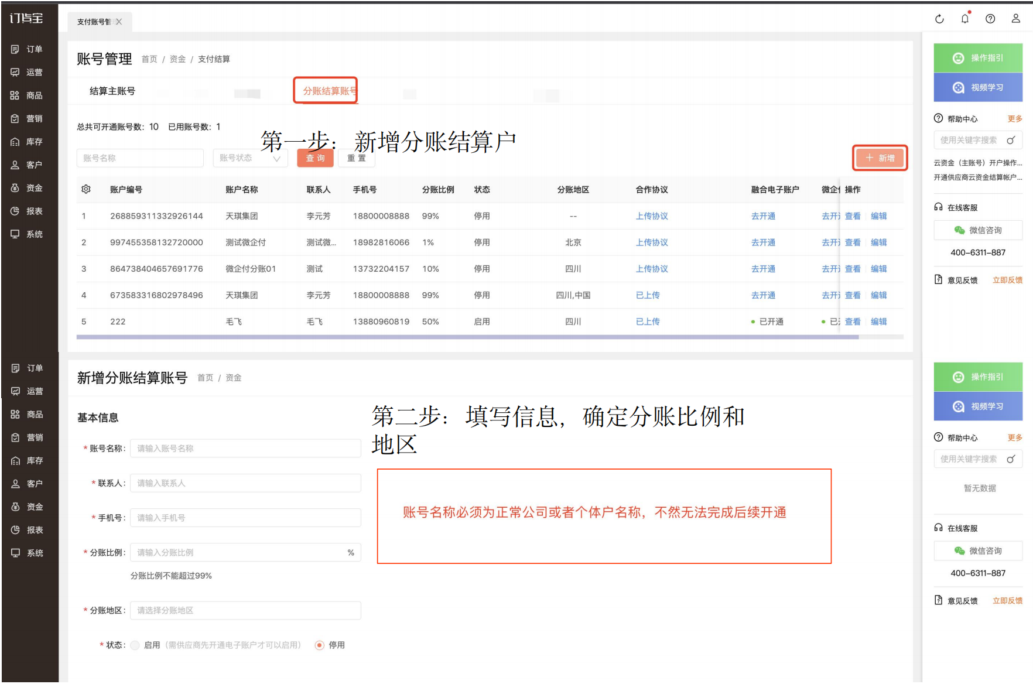Image resolution: width=1033 pixels, height=684 pixels.
Task: Click the 分账比例 column header
Action: [438, 190]
